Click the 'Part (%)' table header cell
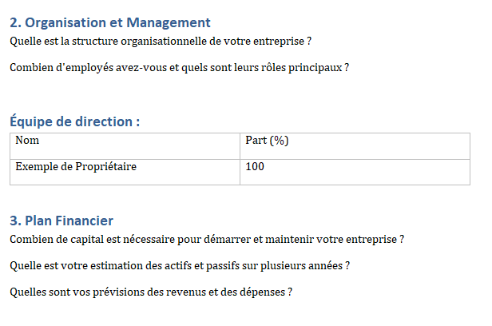The height and width of the screenshot is (326, 492). click(x=355, y=146)
